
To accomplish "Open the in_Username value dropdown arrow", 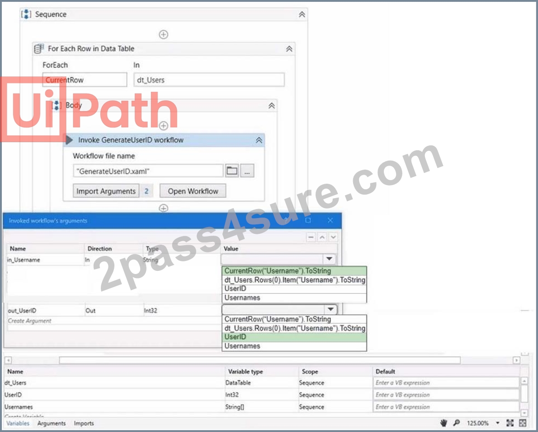I will click(329, 259).
